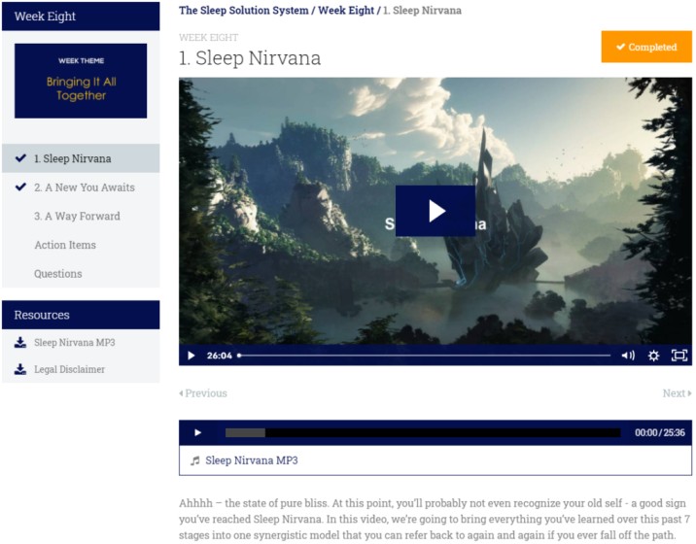Screen dimensions: 696x544
Task: Play the Sleep Nirvana video with center button
Action: point(435,211)
